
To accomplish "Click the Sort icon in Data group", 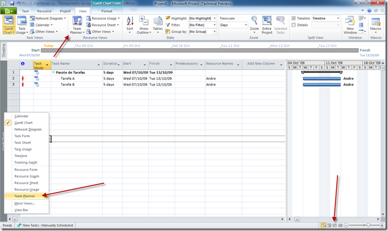I will point(130,21).
